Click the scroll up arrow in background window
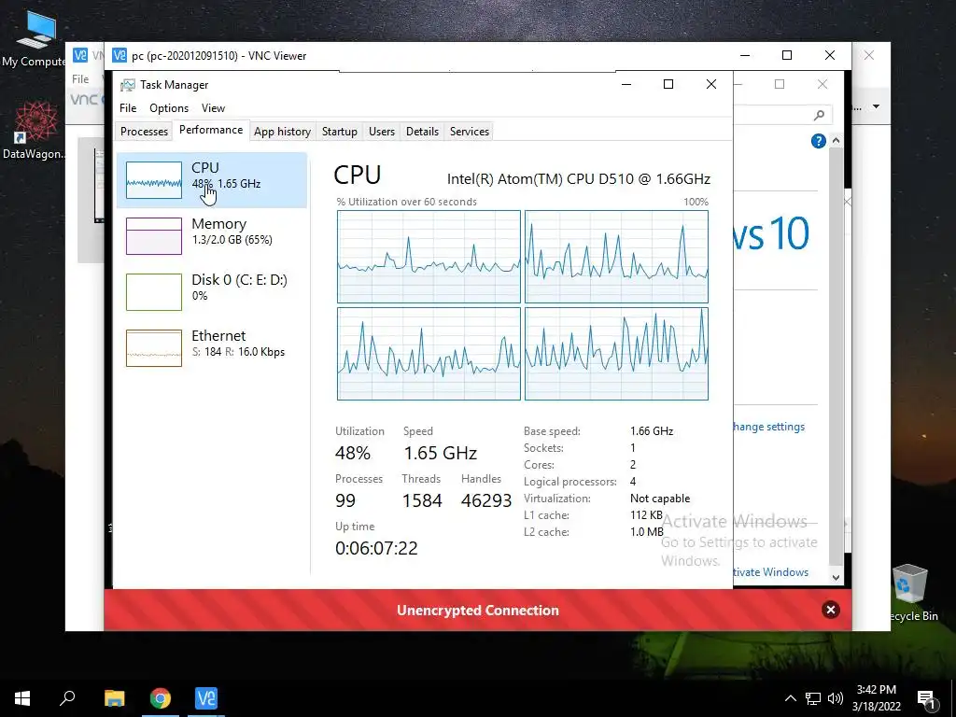The width and height of the screenshot is (956, 717). click(x=836, y=141)
